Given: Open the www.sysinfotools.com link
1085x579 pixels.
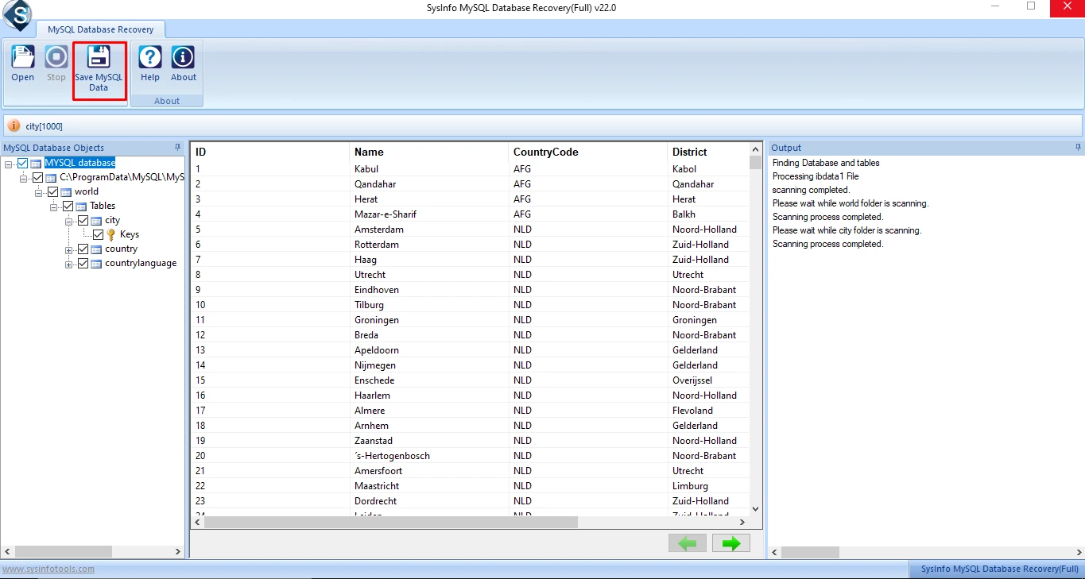Looking at the screenshot, I should [x=47, y=569].
